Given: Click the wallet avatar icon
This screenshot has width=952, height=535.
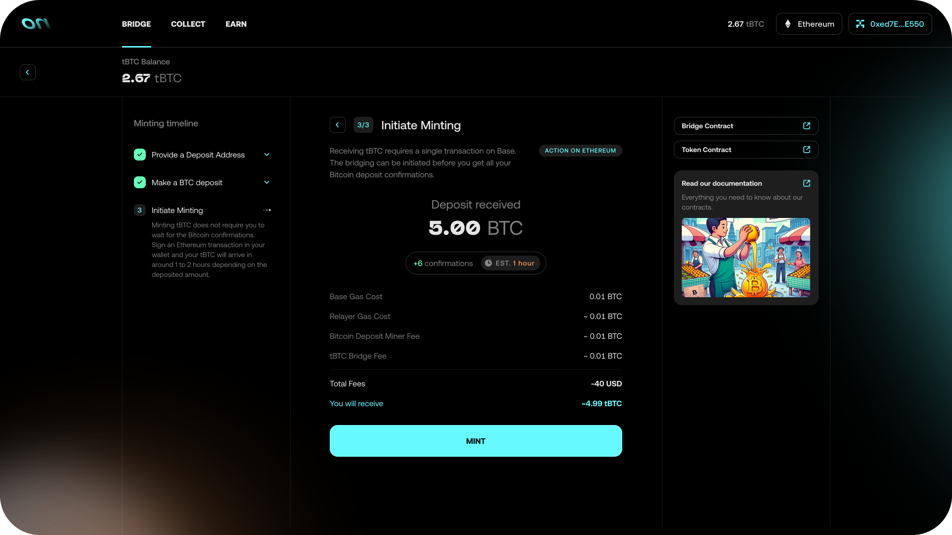Looking at the screenshot, I should [x=860, y=24].
